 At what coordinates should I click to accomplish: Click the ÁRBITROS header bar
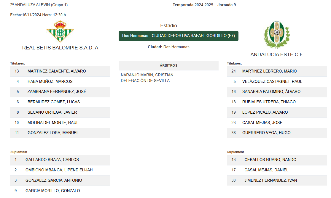coord(168,65)
